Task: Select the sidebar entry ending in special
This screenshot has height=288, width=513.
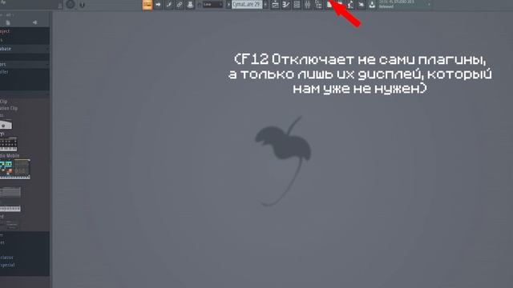Action: pos(7,265)
